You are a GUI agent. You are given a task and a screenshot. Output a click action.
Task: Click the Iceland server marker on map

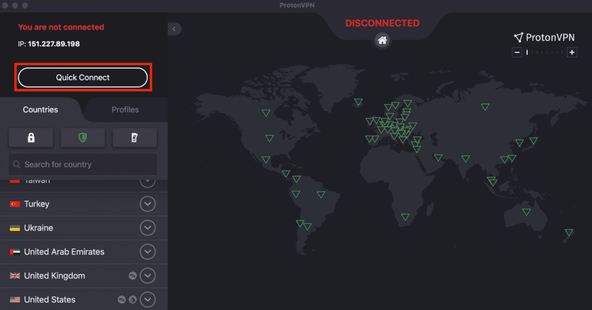point(358,102)
